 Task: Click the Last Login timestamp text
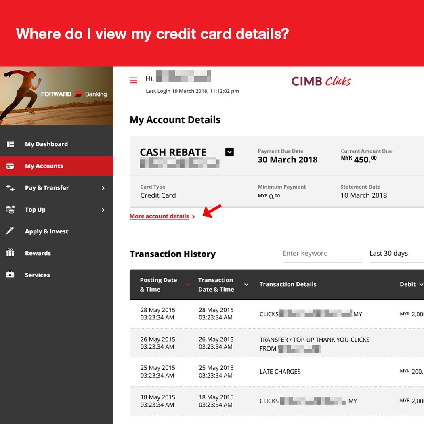(x=192, y=91)
